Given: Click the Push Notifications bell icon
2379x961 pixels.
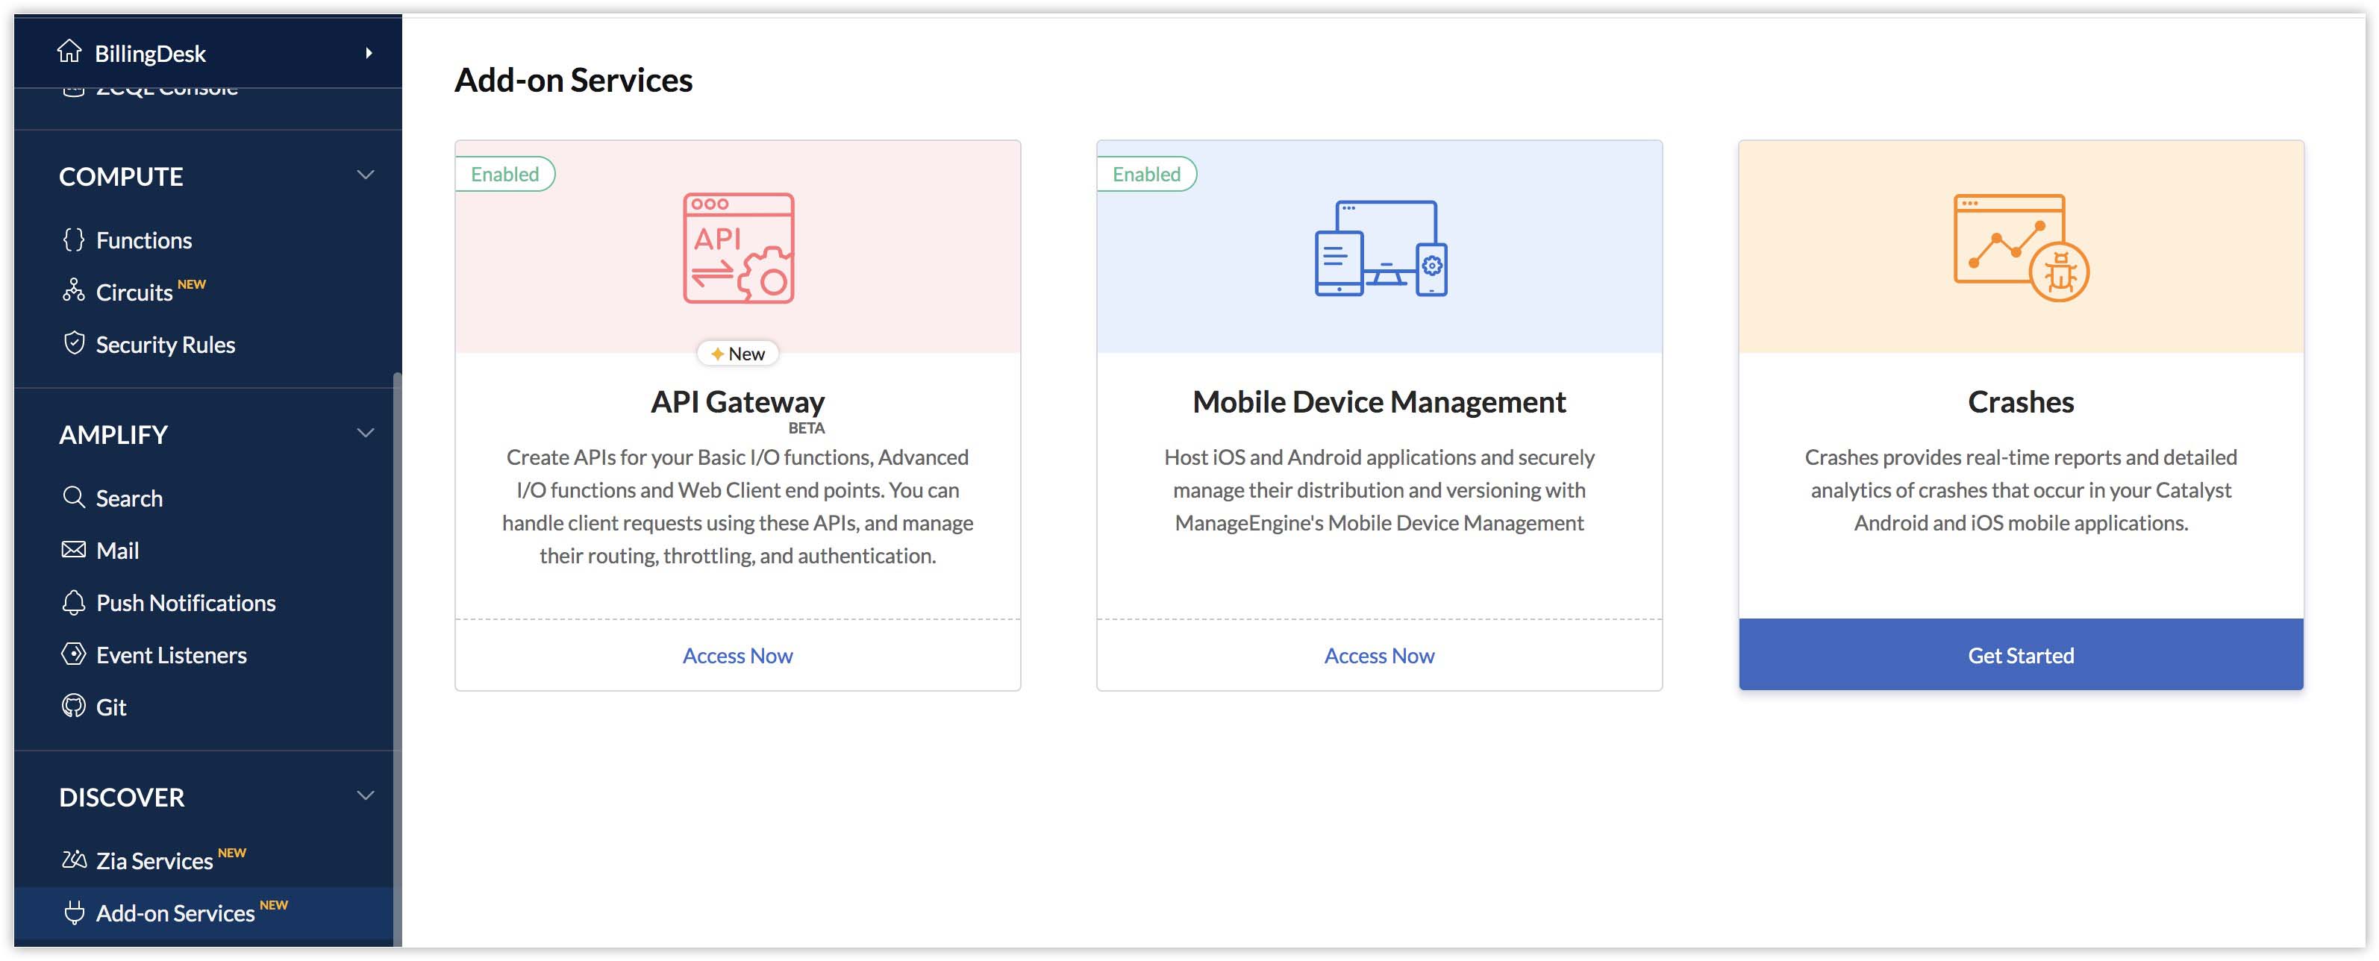Looking at the screenshot, I should pyautogui.click(x=73, y=603).
